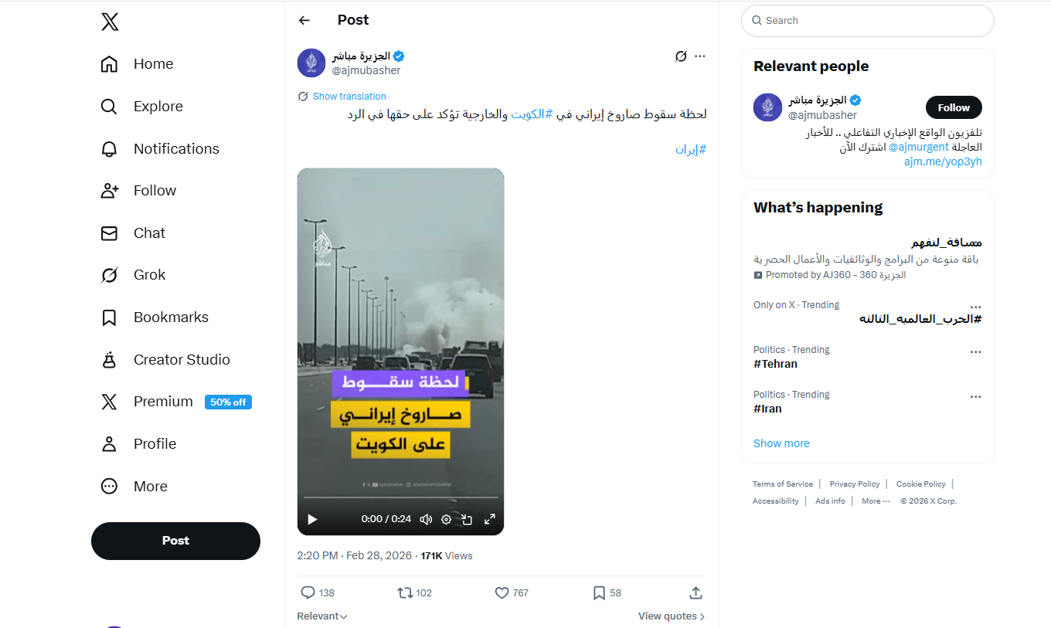Image resolution: width=1051 pixels, height=628 pixels.
Task: Click Show translation link
Action: (349, 97)
